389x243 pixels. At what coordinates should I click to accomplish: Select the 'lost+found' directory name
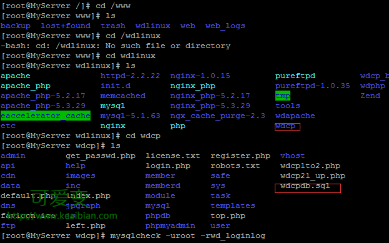tap(66, 26)
